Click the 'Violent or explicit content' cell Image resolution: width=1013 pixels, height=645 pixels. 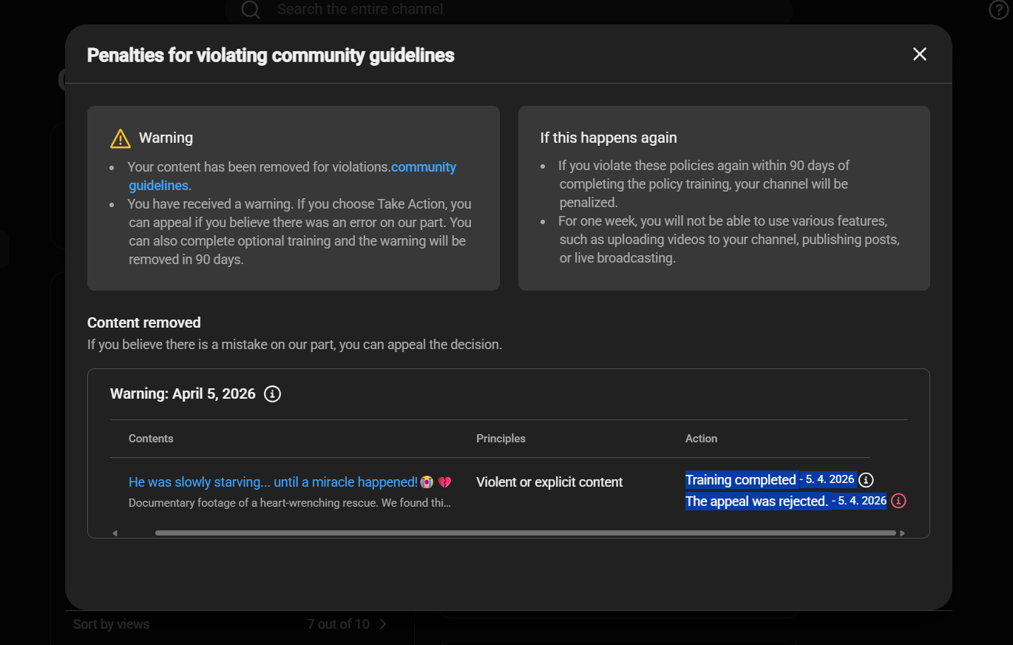click(x=549, y=482)
